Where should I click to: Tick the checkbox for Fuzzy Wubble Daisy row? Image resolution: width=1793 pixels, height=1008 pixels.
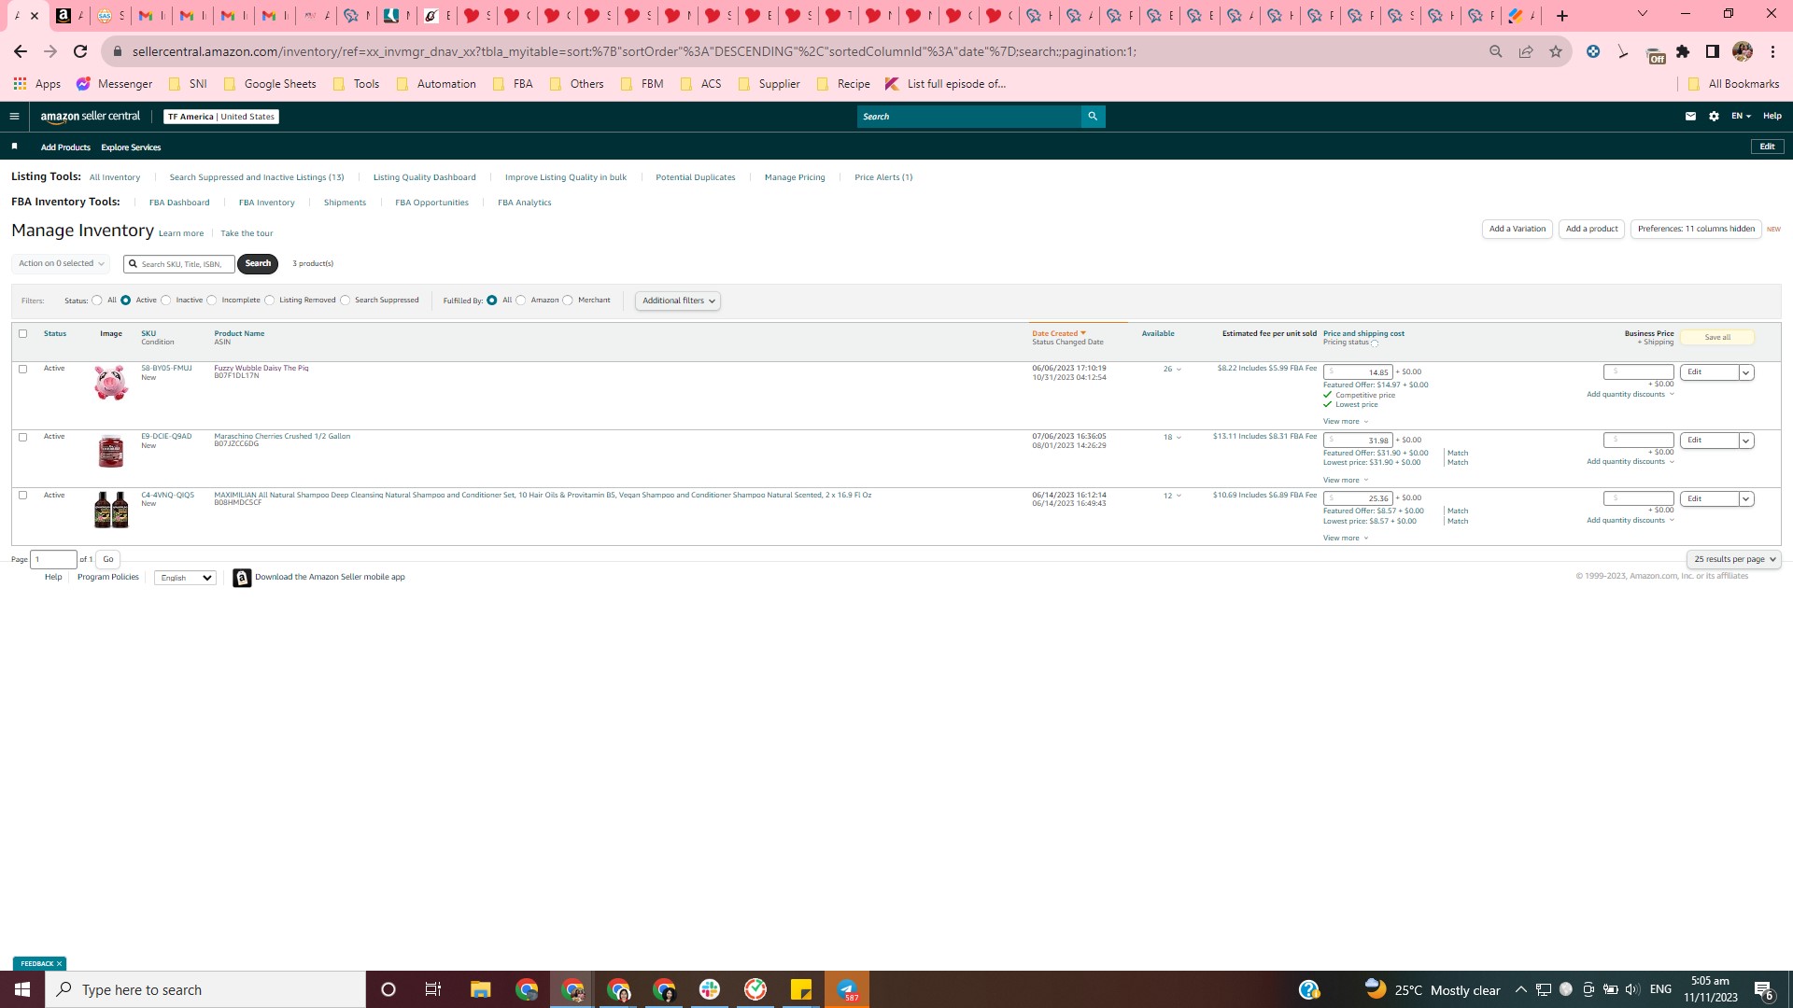pyautogui.click(x=23, y=369)
